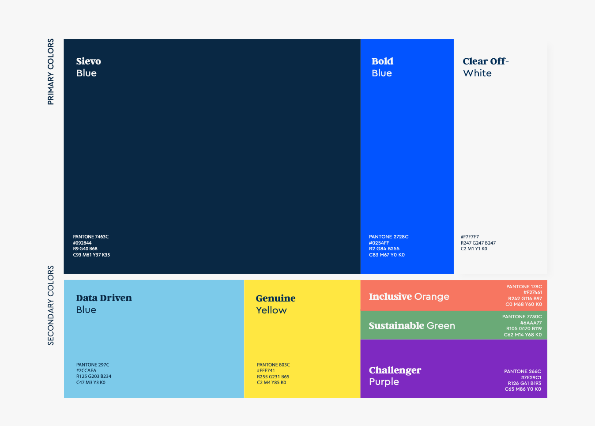This screenshot has height=426, width=595.
Task: Click the #7E29C1 hex code
Action: pos(531,377)
